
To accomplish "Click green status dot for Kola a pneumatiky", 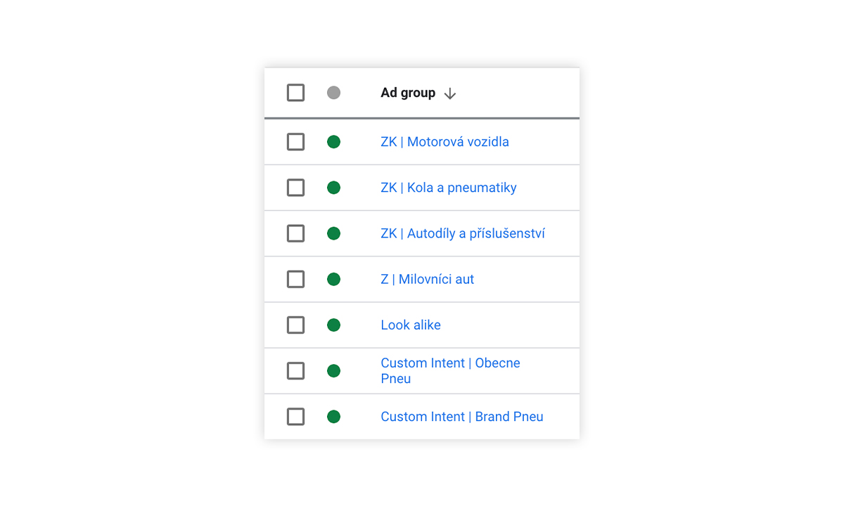I will (333, 188).
